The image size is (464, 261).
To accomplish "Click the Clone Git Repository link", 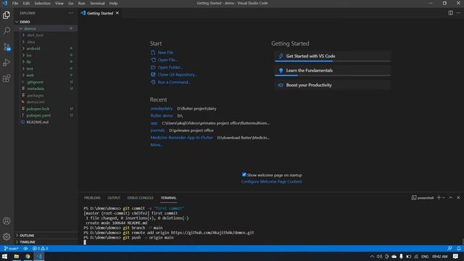I will click(x=177, y=75).
